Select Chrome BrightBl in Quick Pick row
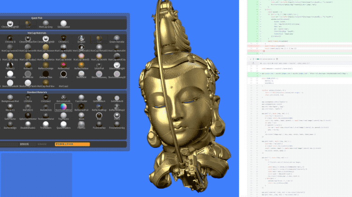 (x=10, y=24)
